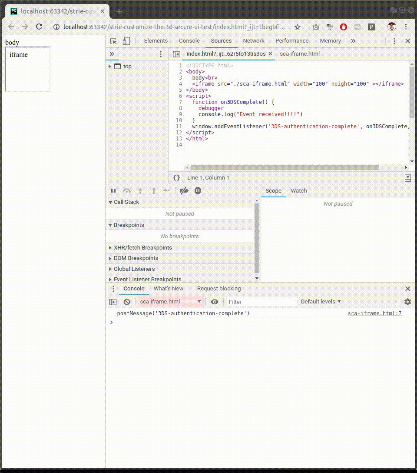Viewport: 417px width, 473px height.
Task: Open a new browser tab
Action: coord(119,11)
